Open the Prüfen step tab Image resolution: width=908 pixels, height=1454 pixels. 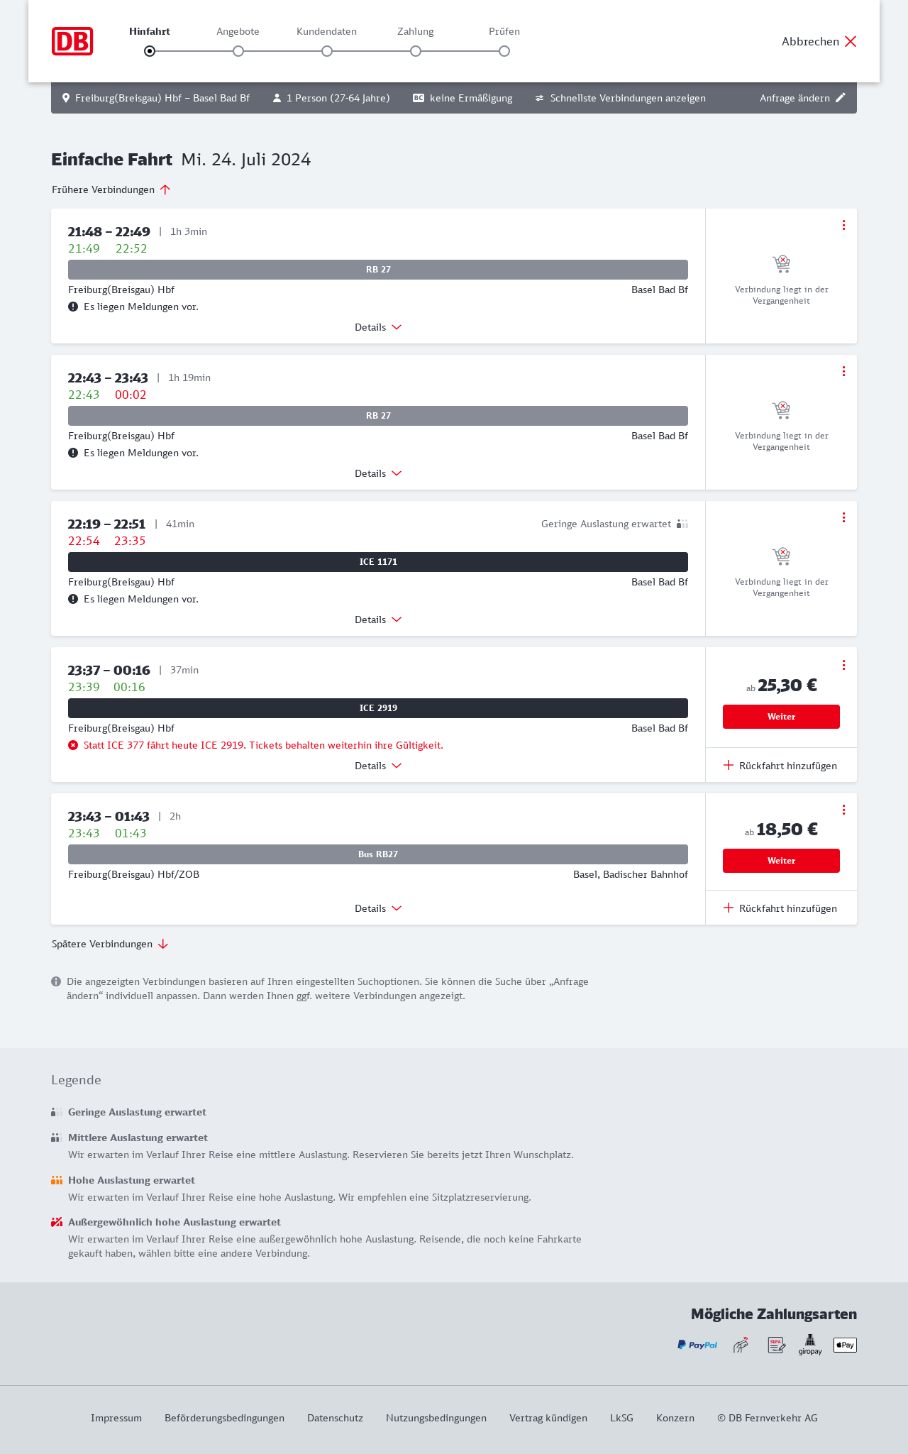504,31
